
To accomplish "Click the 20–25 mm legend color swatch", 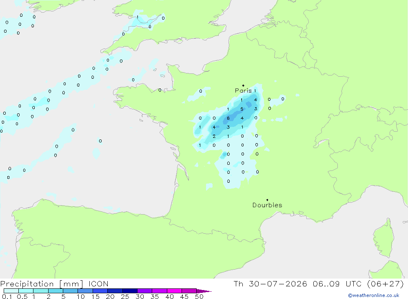I will pos(115,291).
